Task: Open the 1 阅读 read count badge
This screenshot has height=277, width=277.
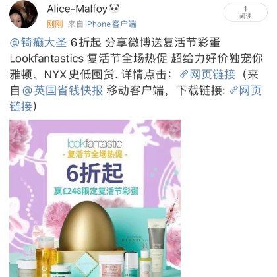Action: pyautogui.click(x=245, y=13)
